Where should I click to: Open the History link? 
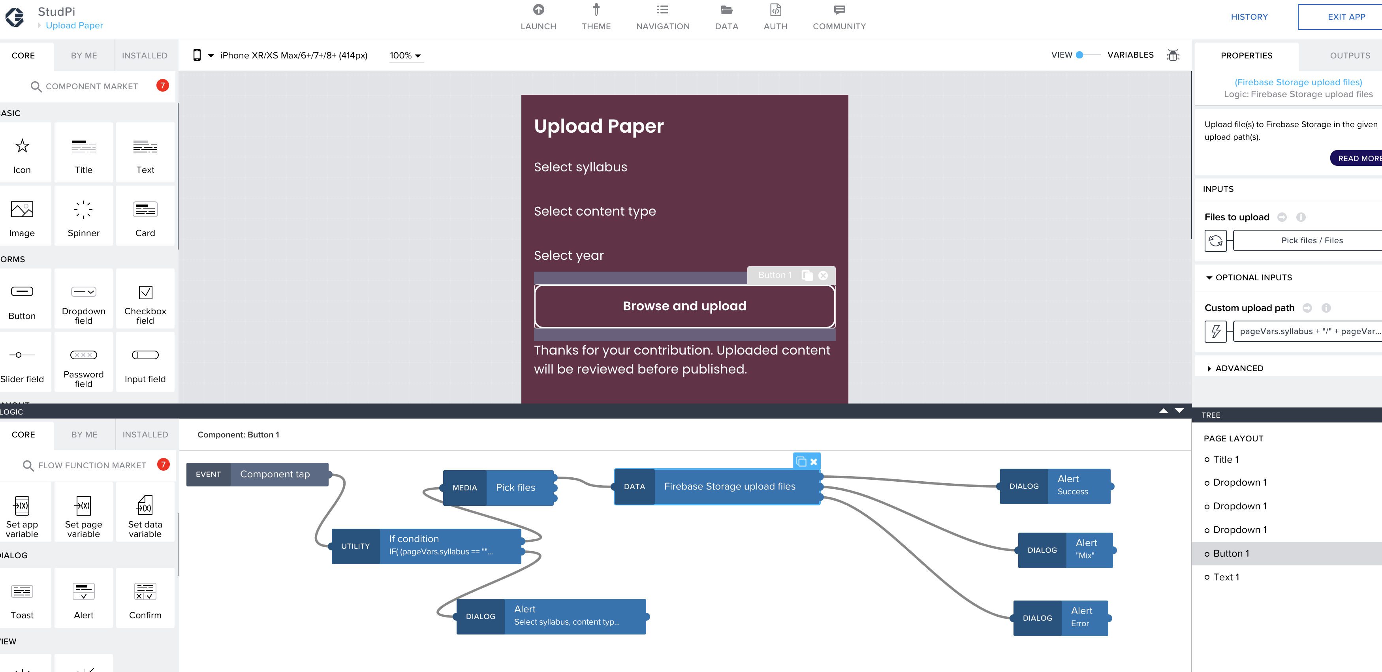pos(1249,17)
